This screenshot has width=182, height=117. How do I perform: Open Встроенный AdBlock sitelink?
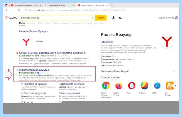(x=78, y=63)
